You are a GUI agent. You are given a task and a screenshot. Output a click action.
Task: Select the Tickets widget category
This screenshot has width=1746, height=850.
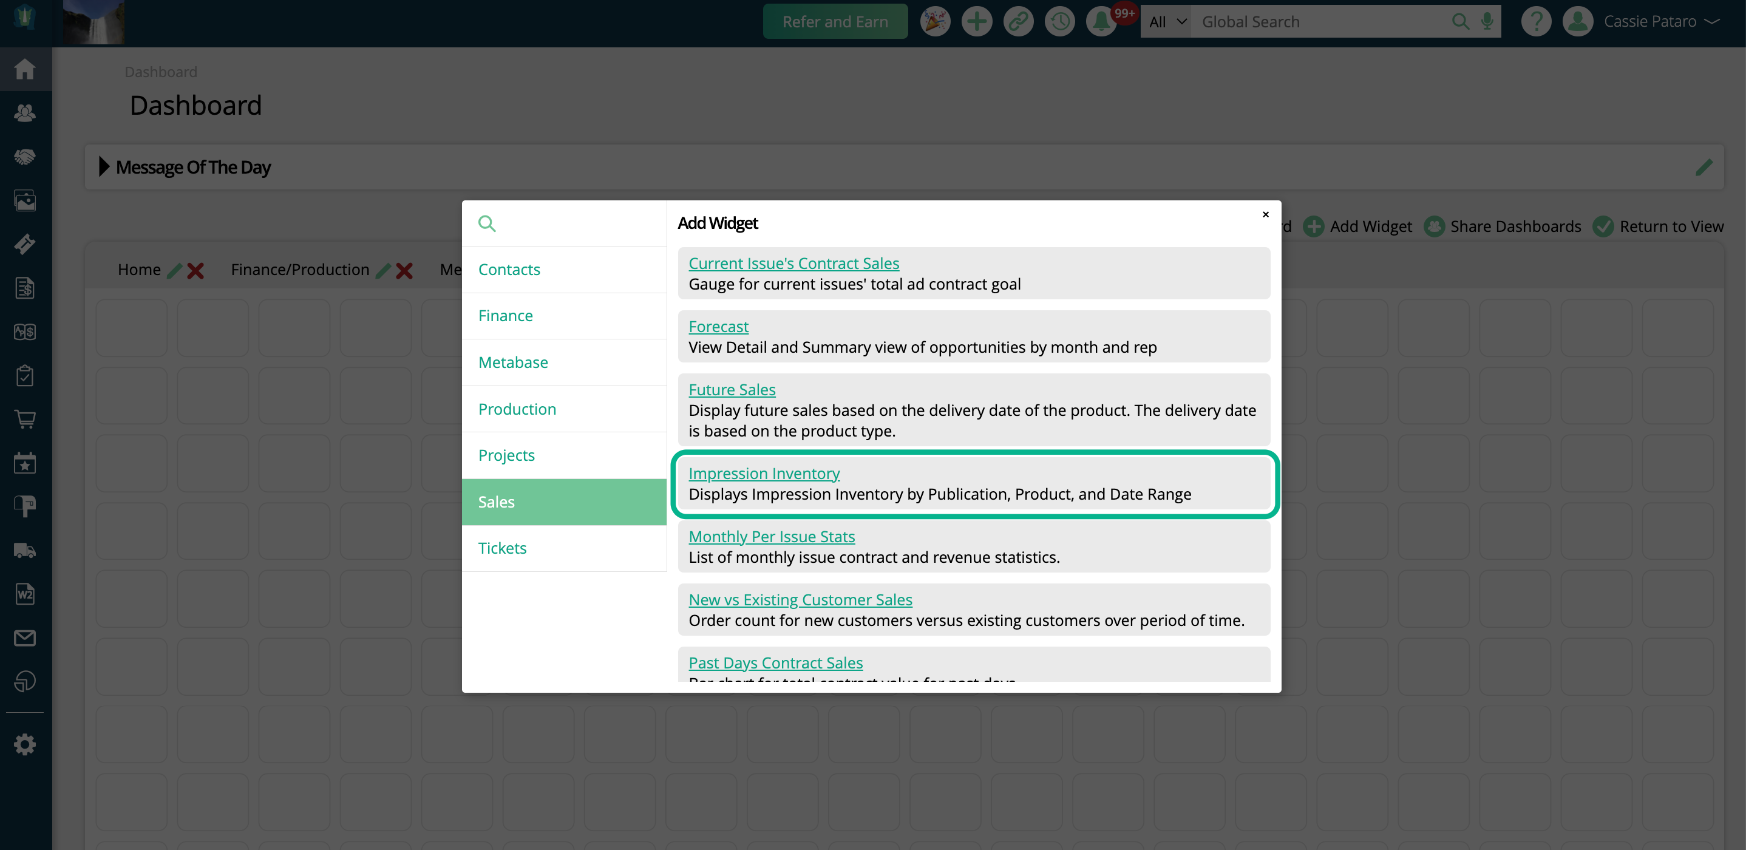501,548
